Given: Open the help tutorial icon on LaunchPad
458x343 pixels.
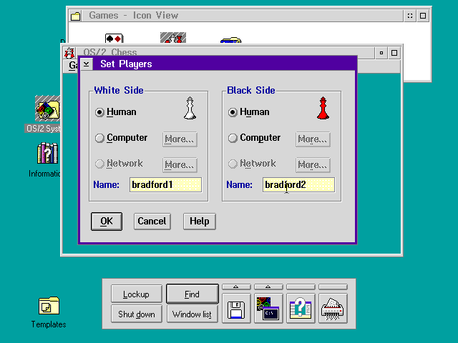Looking at the screenshot, I should (301, 309).
